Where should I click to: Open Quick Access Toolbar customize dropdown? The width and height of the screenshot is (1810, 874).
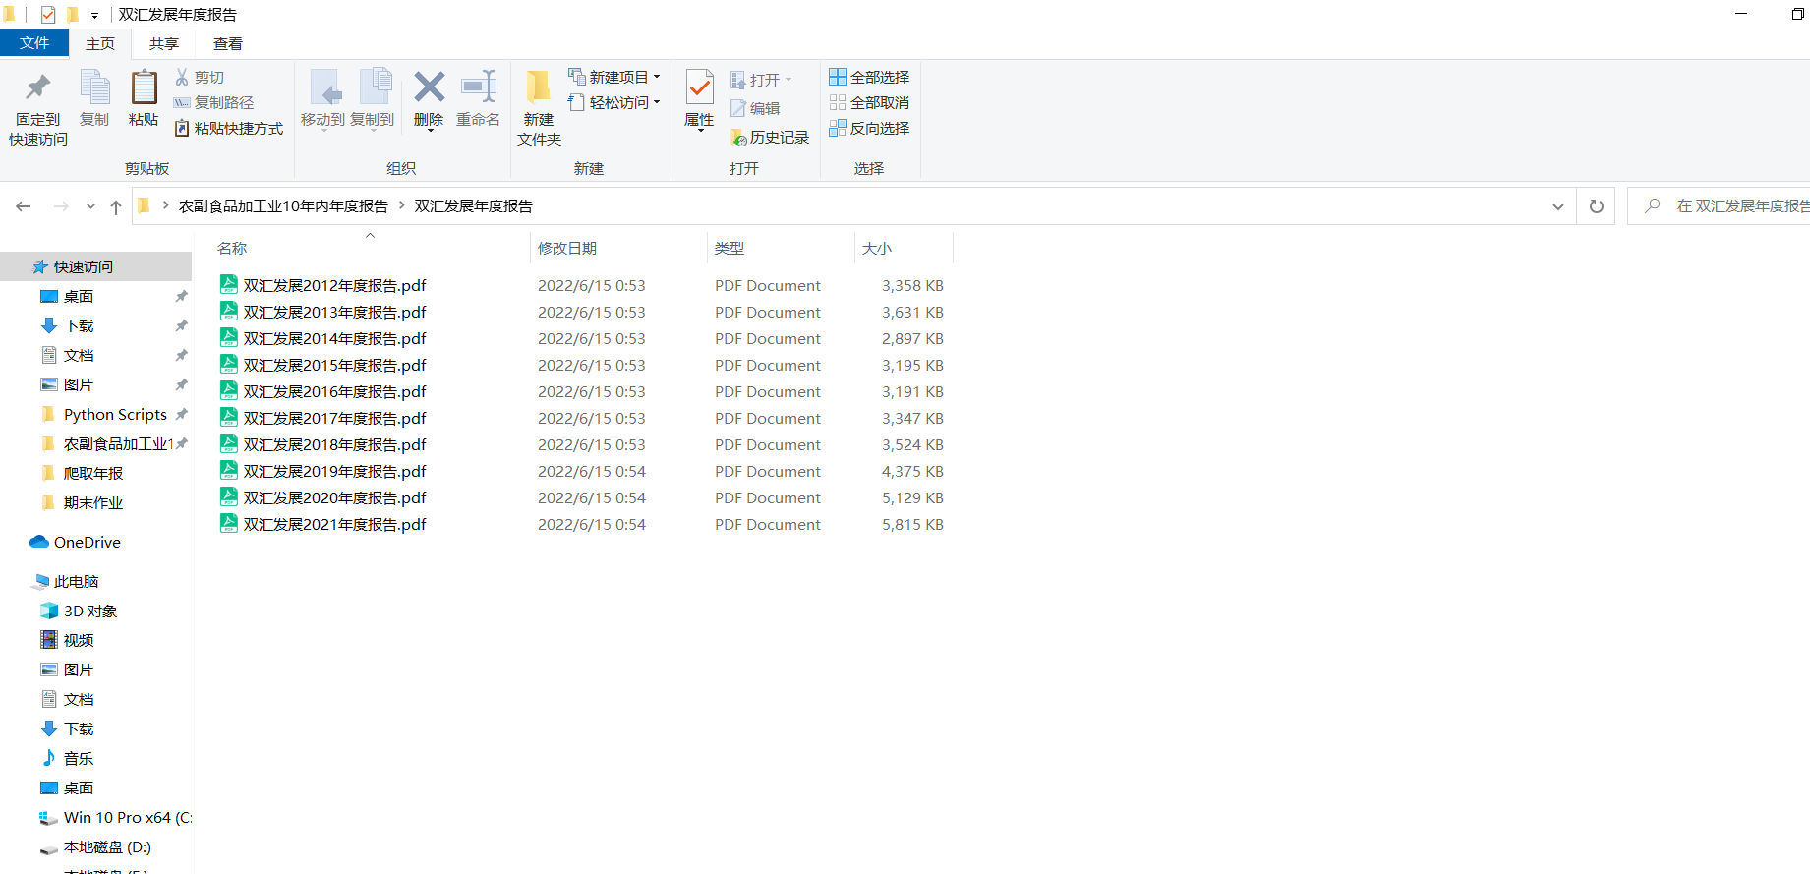(94, 16)
